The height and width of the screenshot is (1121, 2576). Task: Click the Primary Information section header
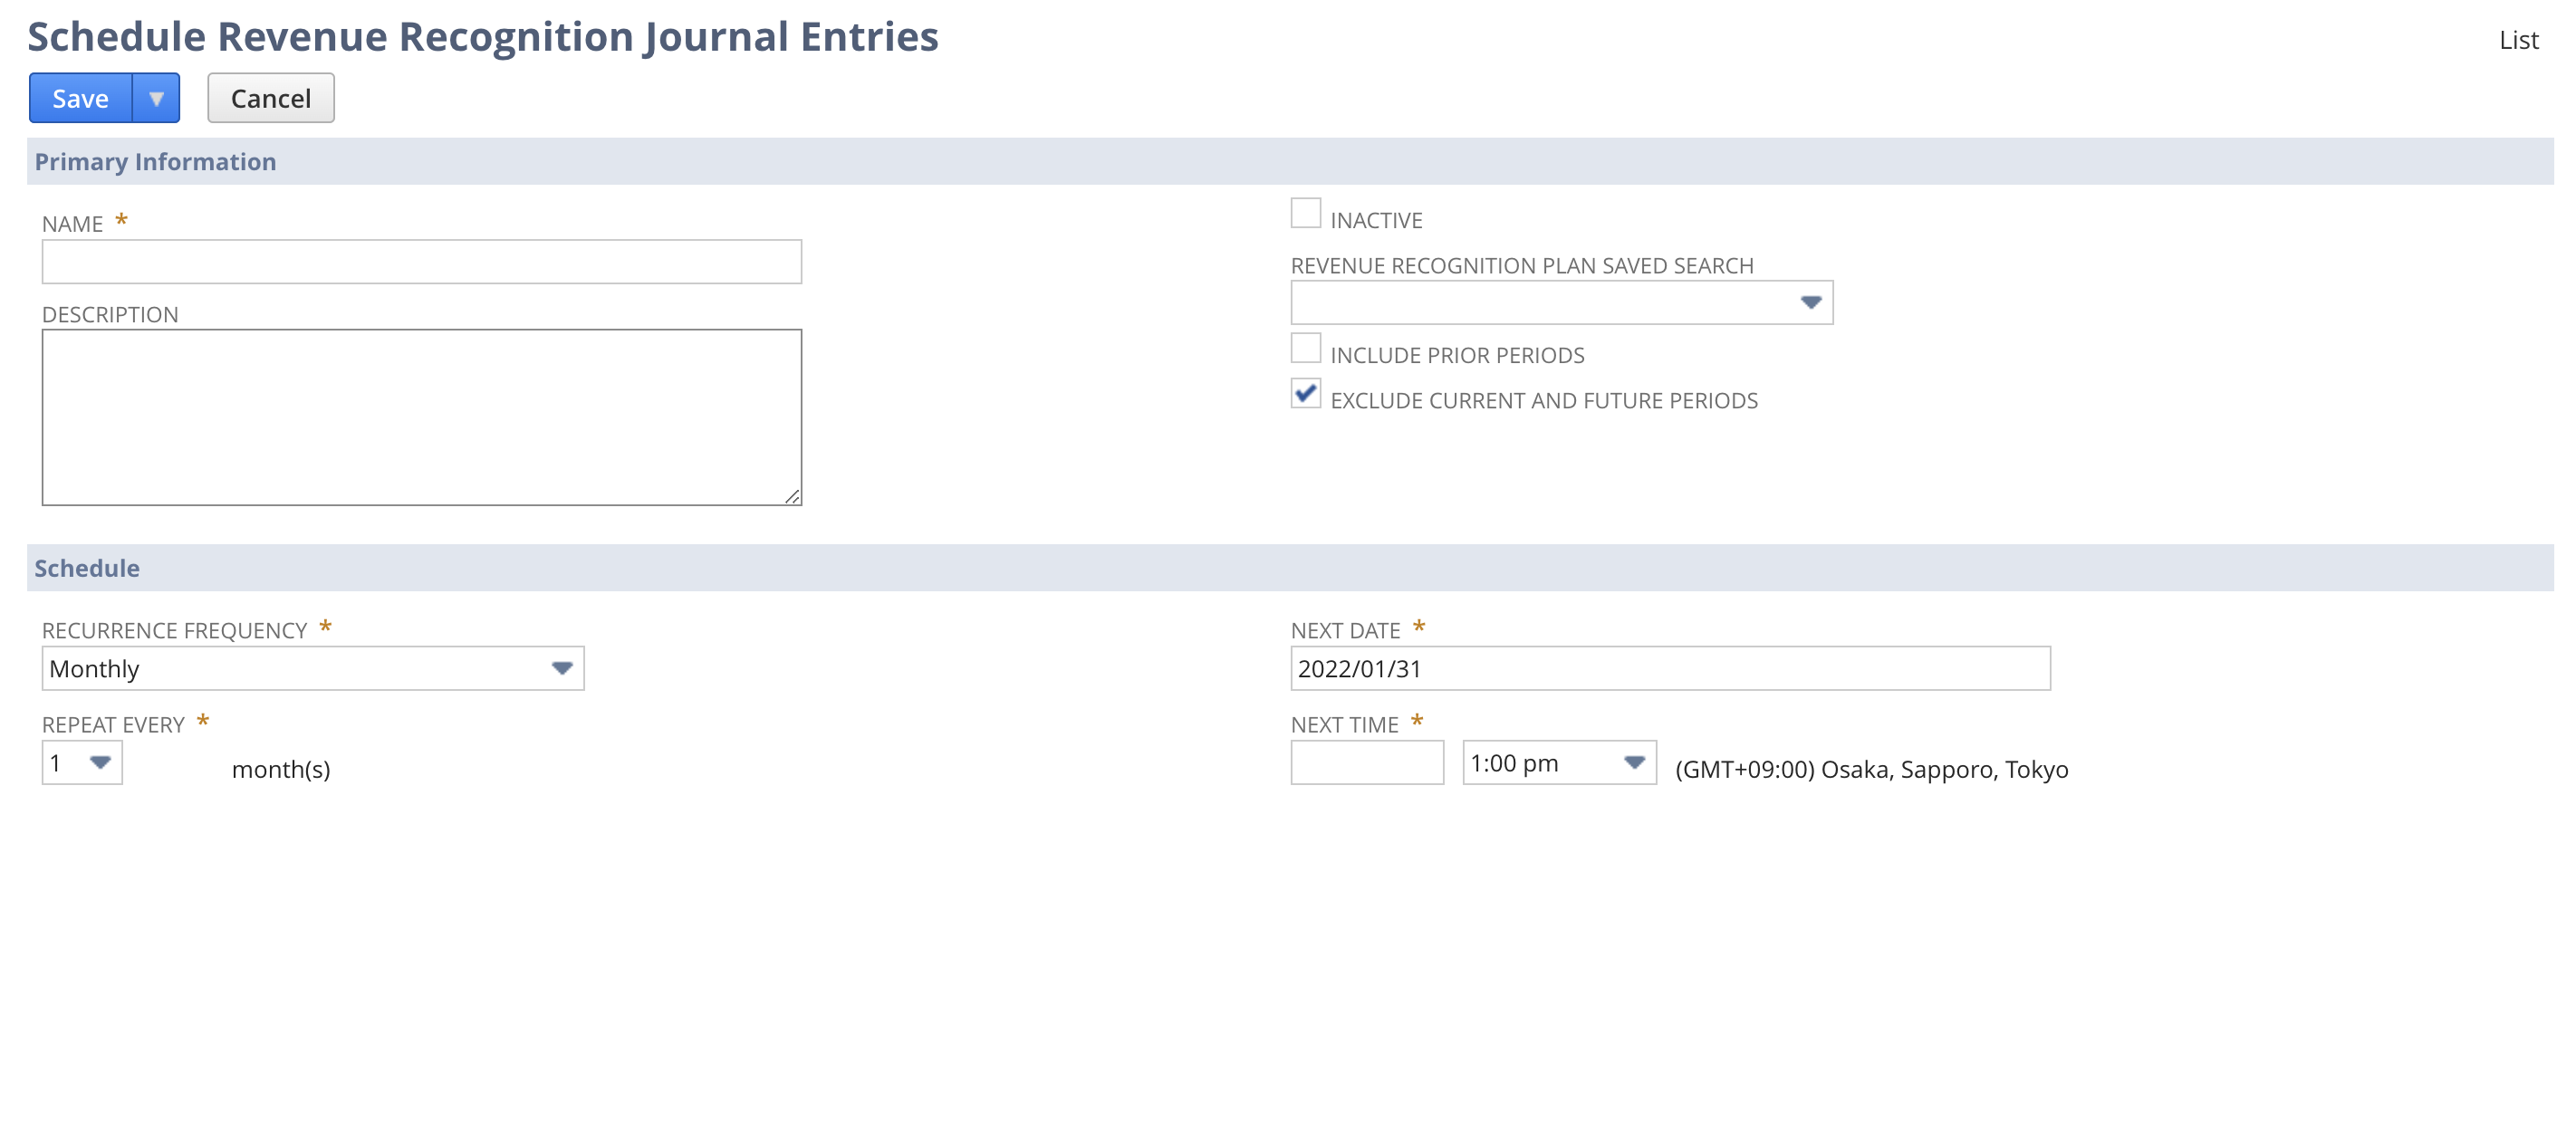click(155, 161)
